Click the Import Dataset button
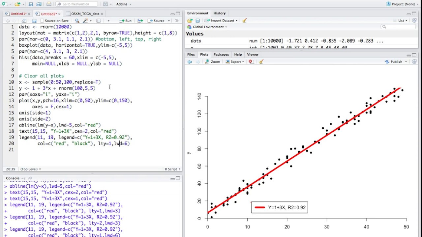This screenshot has width=422, height=237. coord(222,20)
